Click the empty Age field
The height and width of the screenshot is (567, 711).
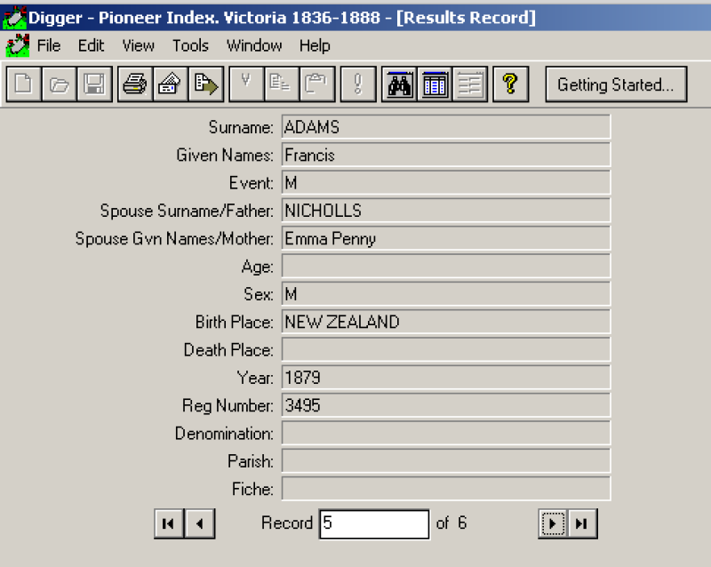[446, 267]
